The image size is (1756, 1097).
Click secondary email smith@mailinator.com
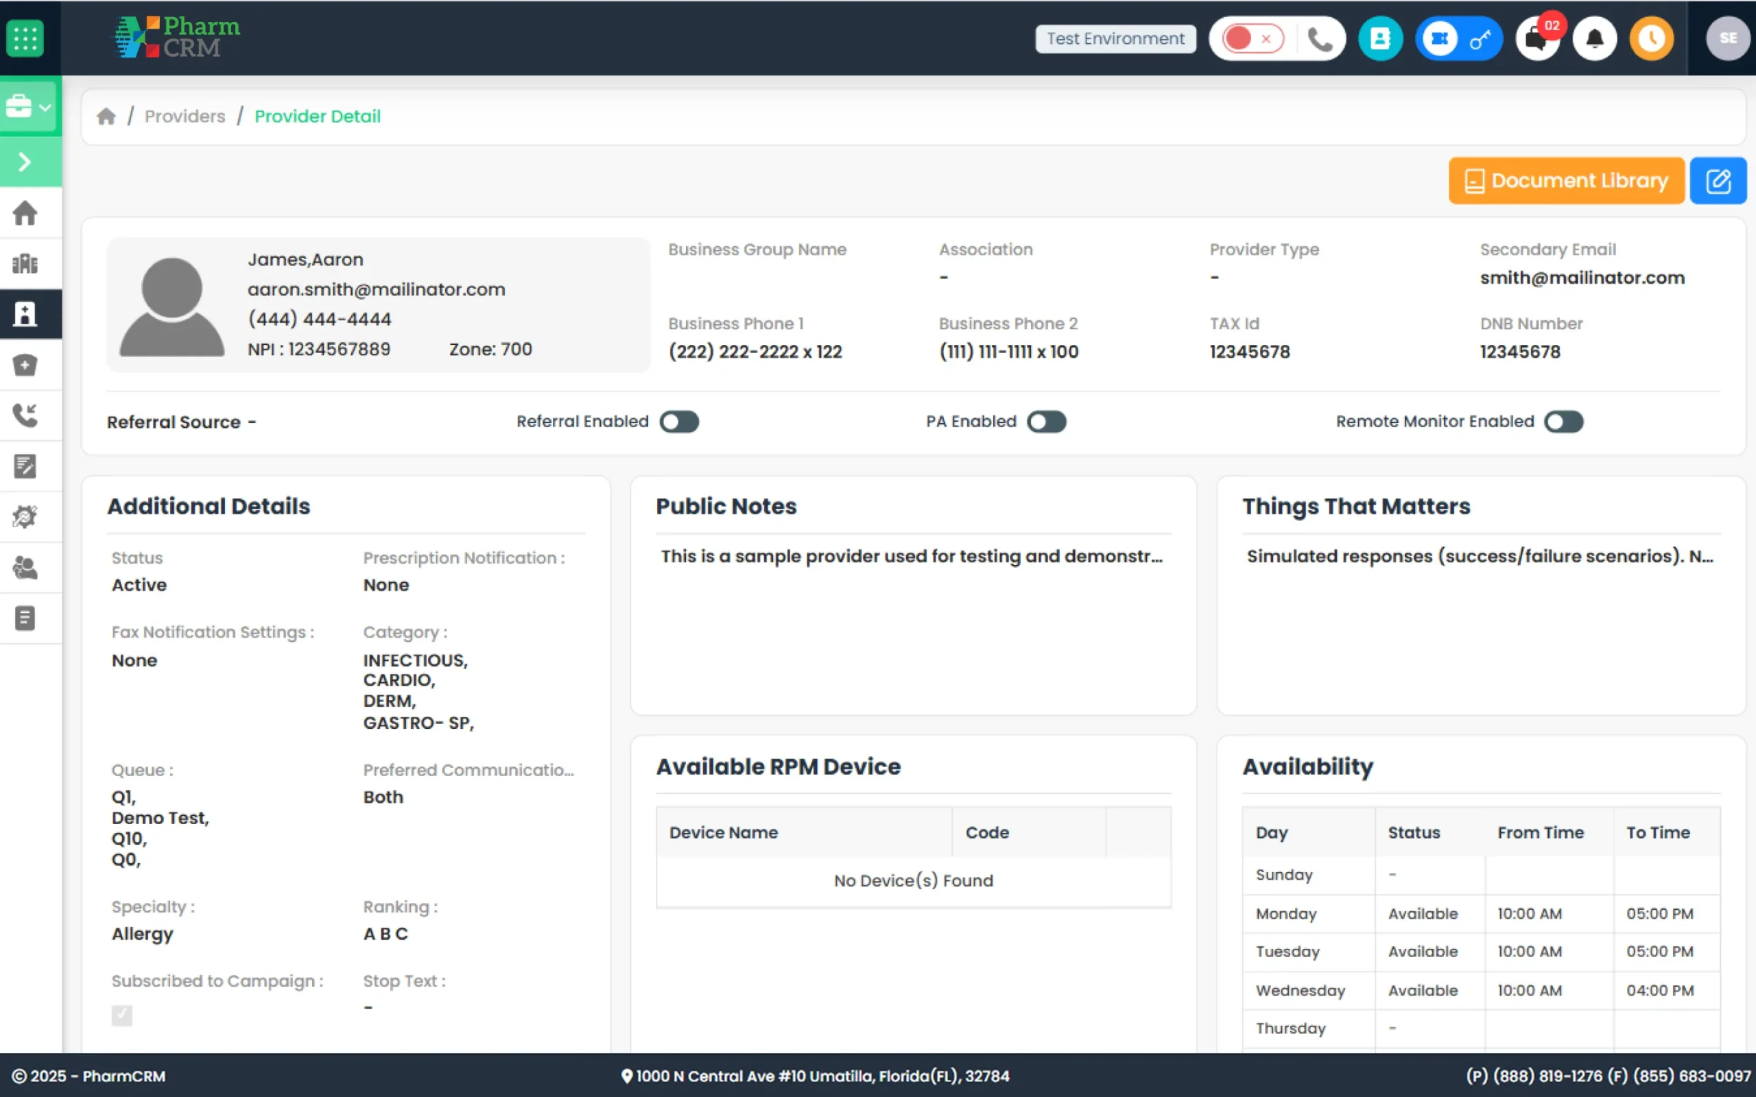1582,278
